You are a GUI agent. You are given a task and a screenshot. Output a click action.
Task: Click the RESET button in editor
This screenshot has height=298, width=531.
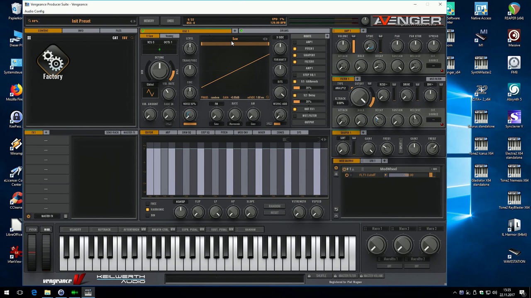pyautogui.click(x=275, y=213)
